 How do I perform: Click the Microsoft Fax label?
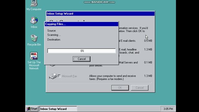(x=69, y=76)
